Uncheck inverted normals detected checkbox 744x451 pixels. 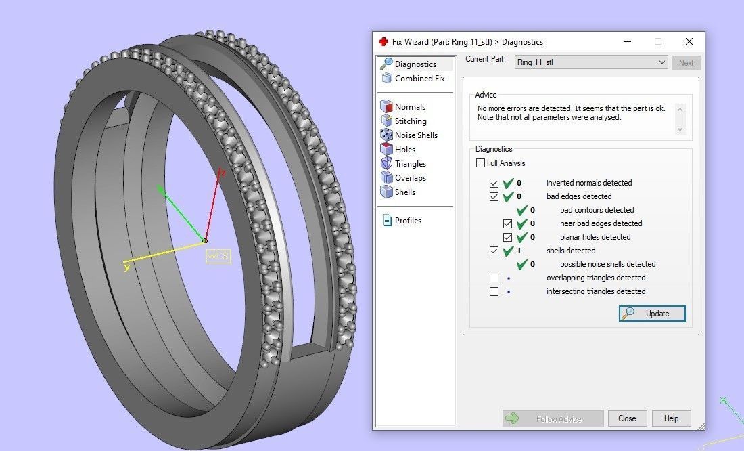tap(494, 183)
